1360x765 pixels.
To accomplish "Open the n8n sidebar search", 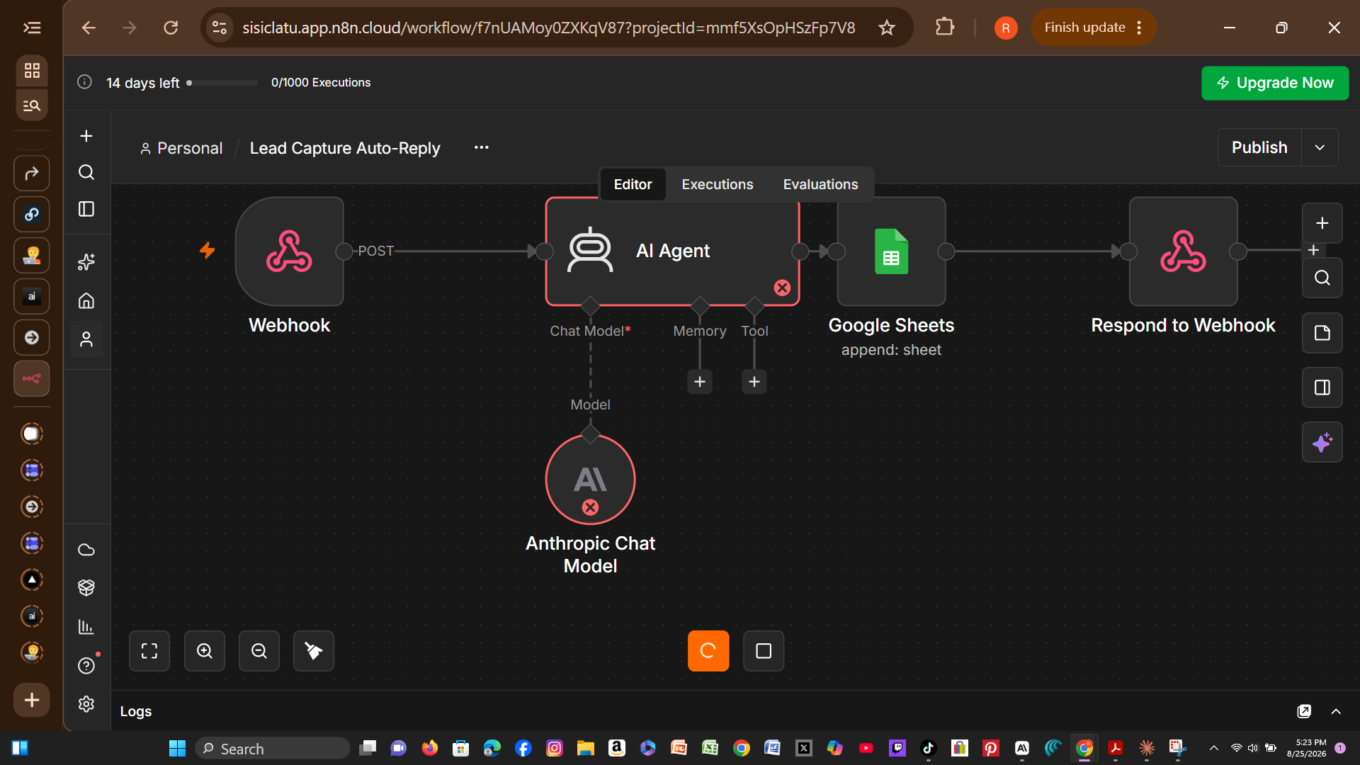I will (86, 172).
